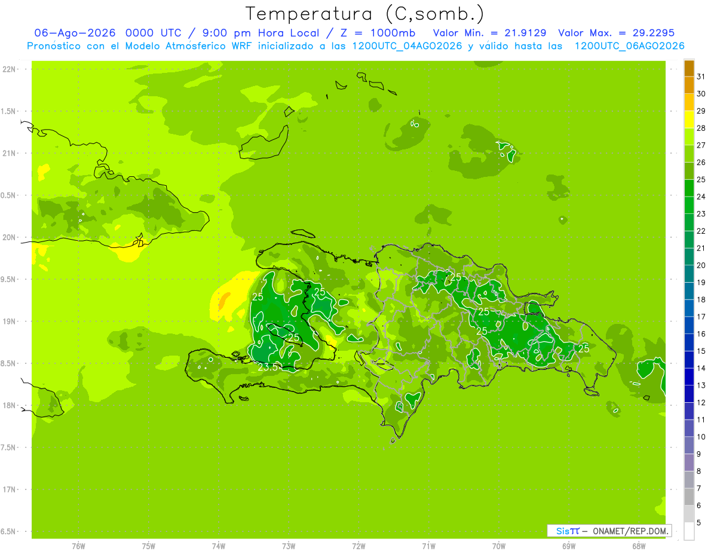Click the "69W" longitude label
Screen dimensions: 717x554
569,546
